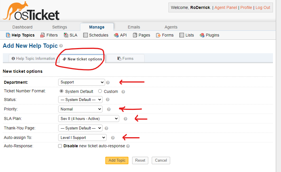The height and width of the screenshot is (172, 281).
Task: Click help tip icon beside Department
Action: click(108, 83)
